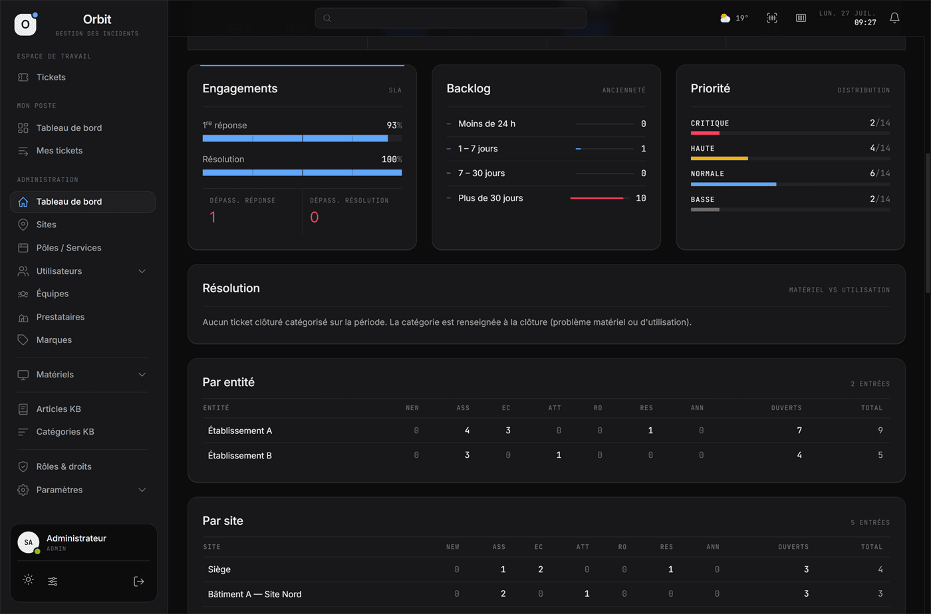Click the home icon in Administration
931x614 pixels.
pos(23,201)
